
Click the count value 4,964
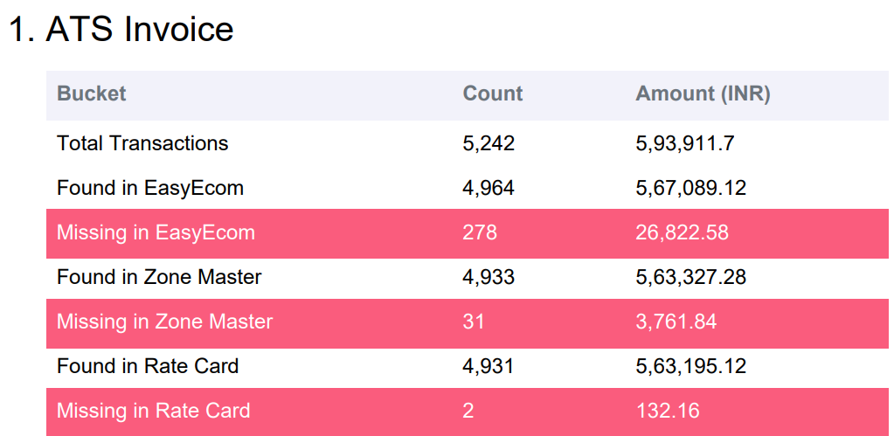(489, 188)
